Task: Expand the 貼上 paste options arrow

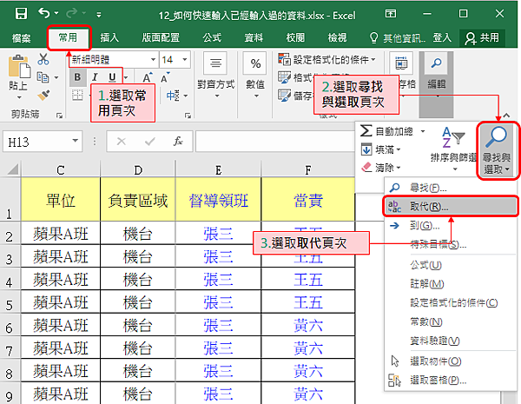Action: pos(19,97)
